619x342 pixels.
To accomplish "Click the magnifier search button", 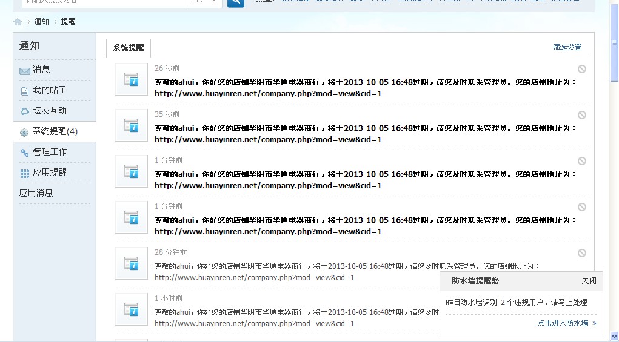I will coord(236,3).
